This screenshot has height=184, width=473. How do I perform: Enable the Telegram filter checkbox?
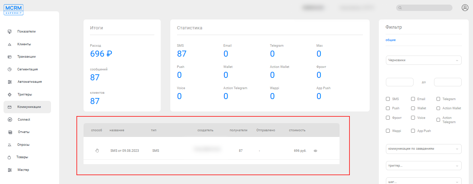pyautogui.click(x=438, y=99)
